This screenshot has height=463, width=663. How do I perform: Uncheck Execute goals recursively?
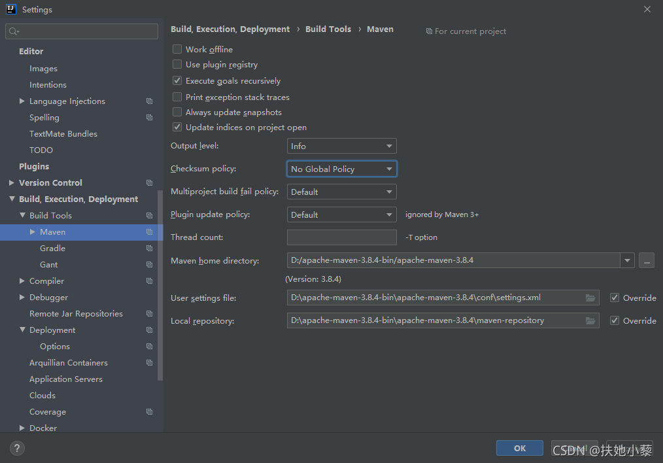(x=177, y=80)
